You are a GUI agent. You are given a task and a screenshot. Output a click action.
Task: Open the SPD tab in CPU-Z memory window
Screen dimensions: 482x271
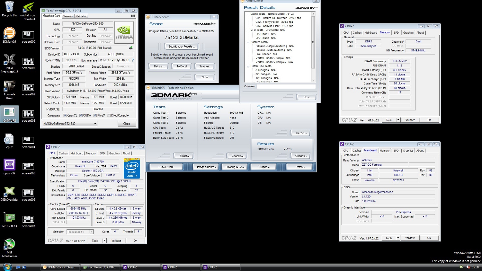396,33
